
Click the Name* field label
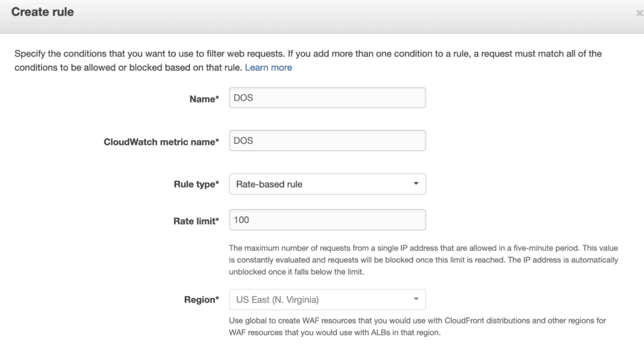(204, 99)
